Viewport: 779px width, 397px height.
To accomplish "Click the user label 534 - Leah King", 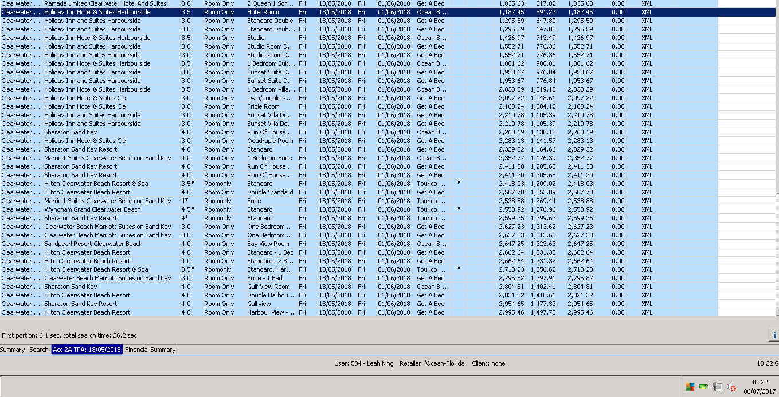I will pos(364,363).
